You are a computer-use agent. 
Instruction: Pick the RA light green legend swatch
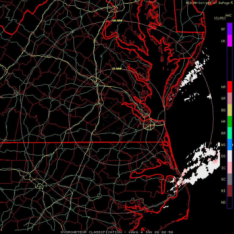coord(230,133)
